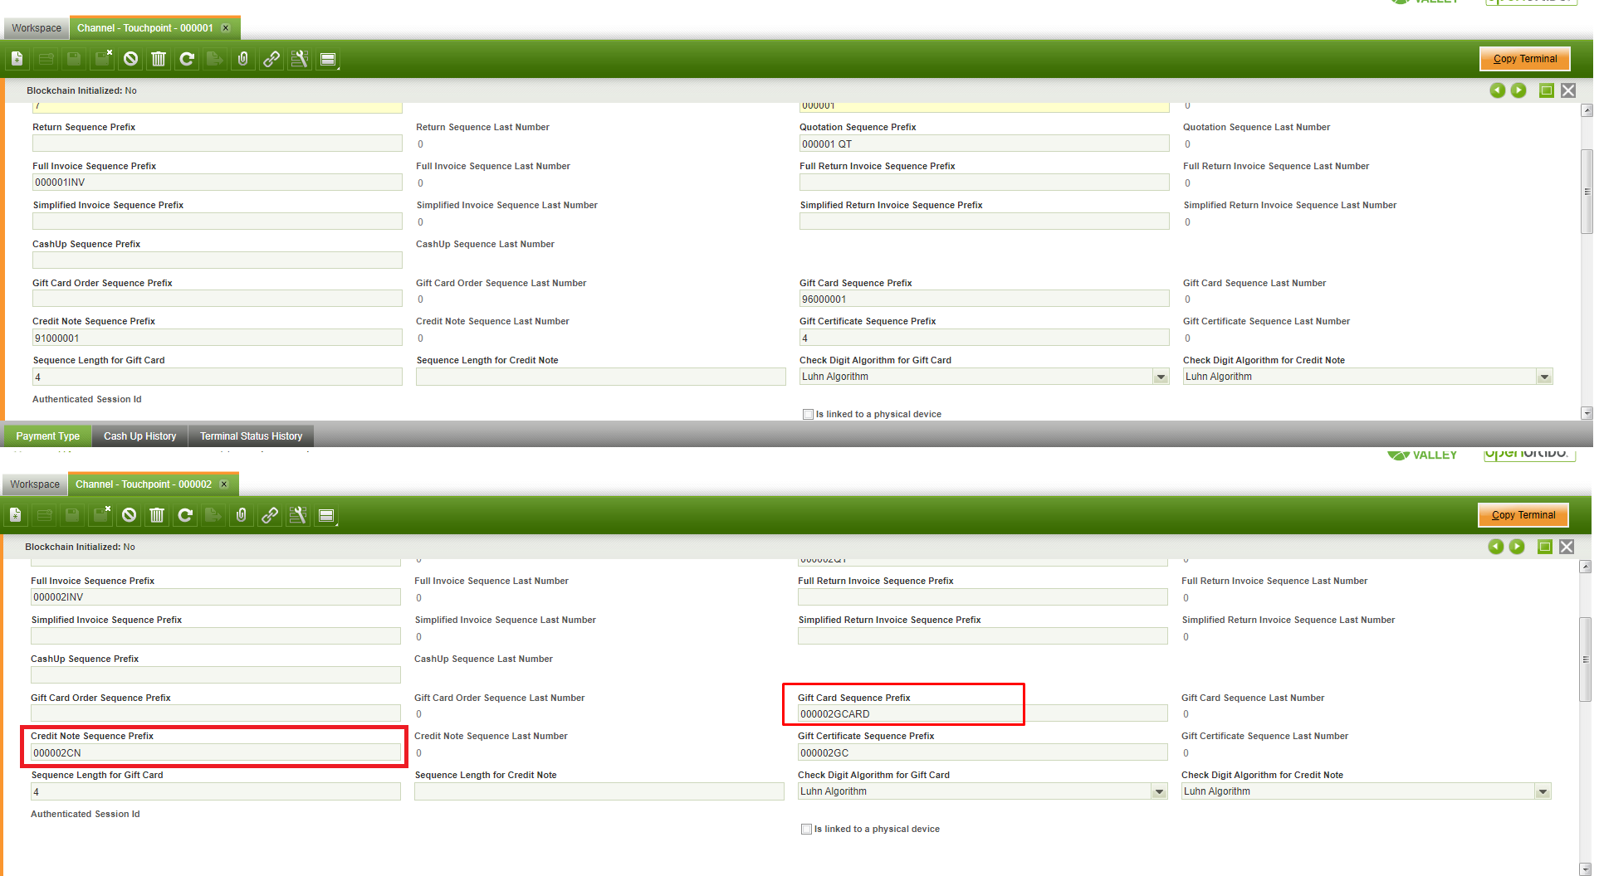Open Gift Card check digit dropdown in Touchpoint 000002
Viewport: 1599px width, 876px height.
point(1159,792)
